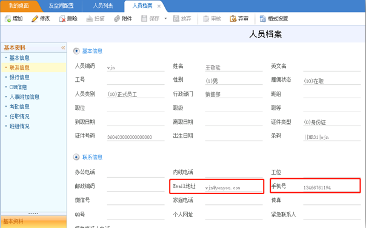Click the 家庭电话 input field
Image resolution: width=366 pixels, height=228 pixels.
pos(234,201)
